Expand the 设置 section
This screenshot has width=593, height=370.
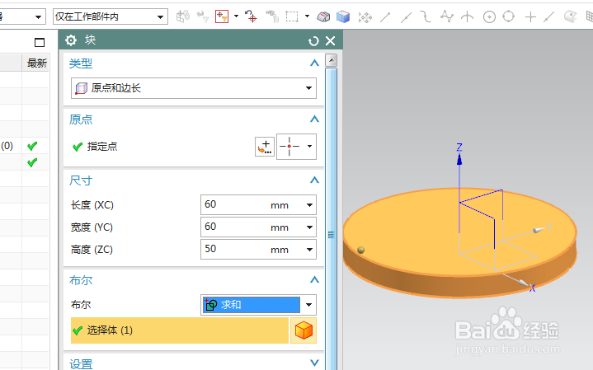[314, 363]
